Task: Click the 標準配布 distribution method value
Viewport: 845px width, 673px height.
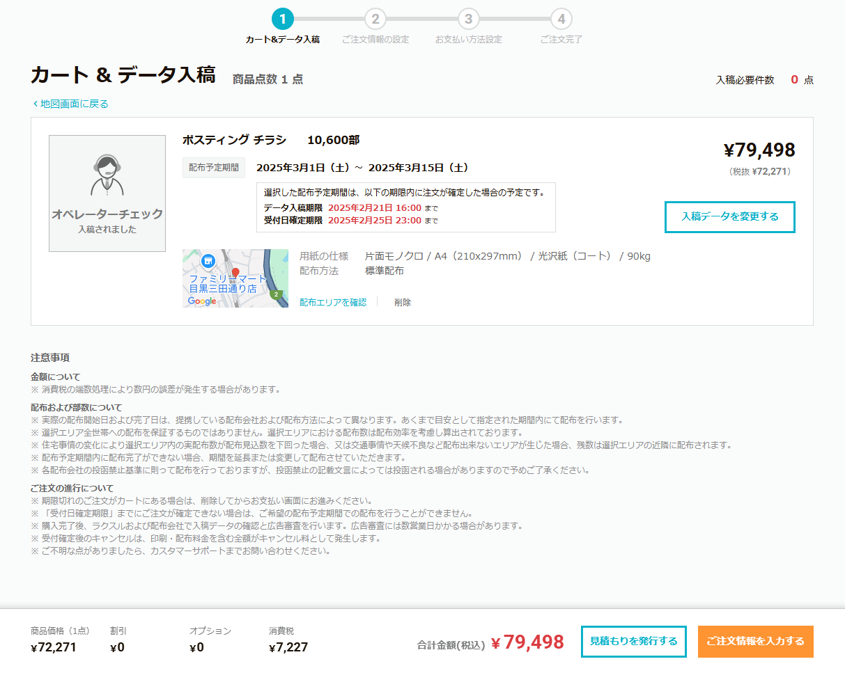Action: pyautogui.click(x=385, y=271)
